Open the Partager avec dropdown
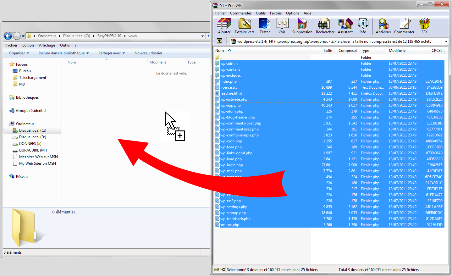Screen dimensions: 452x276 (111, 53)
